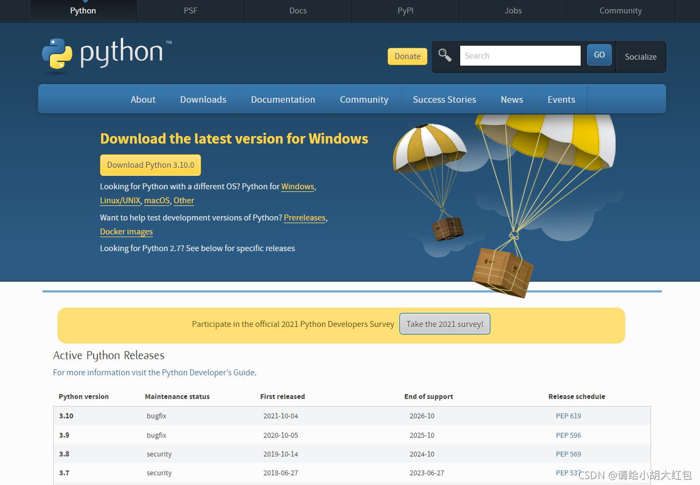Open the Docker images link
The image size is (700, 485).
coord(126,232)
